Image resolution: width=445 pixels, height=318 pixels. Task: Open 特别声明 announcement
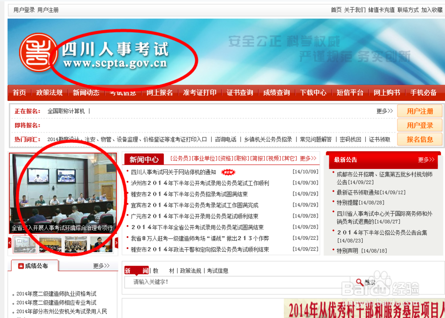coord(362,251)
